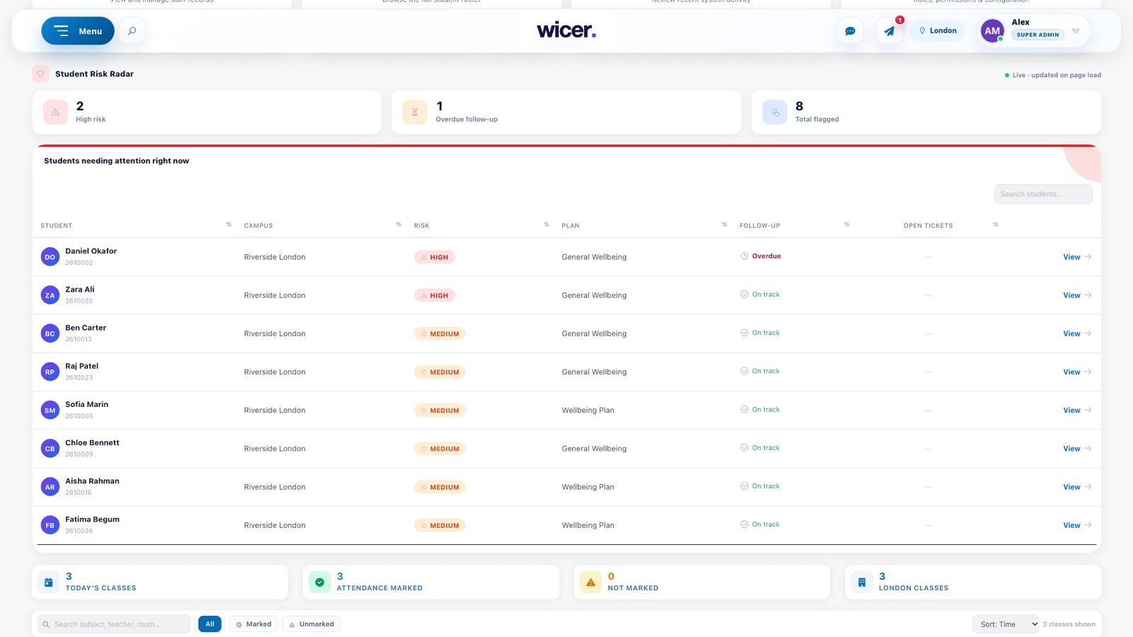
Task: Sort table by Risk column
Action: 547,225
